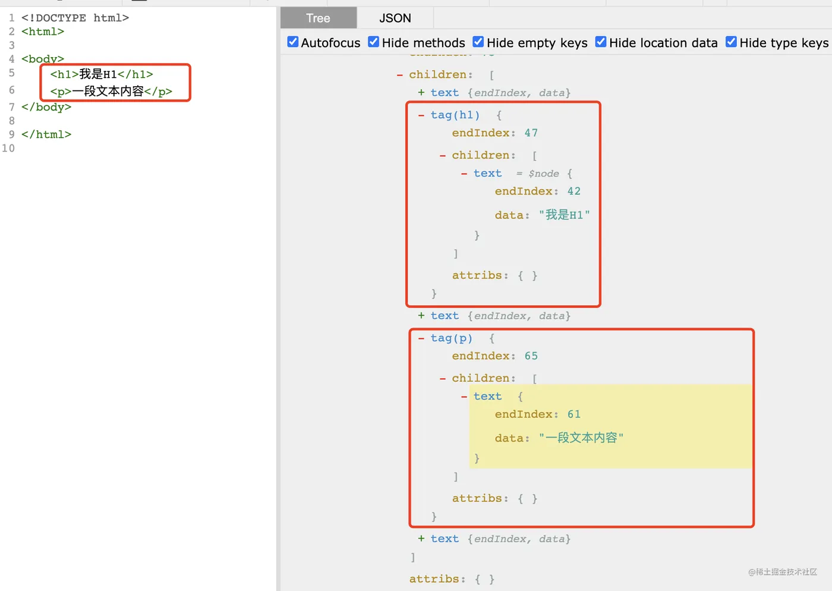
Task: Expand the text node between tag(h1) and tag(p)
Action: coord(421,315)
